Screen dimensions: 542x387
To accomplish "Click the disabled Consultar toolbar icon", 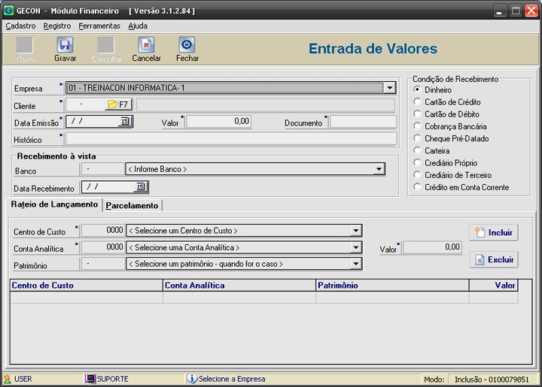I will click(106, 45).
